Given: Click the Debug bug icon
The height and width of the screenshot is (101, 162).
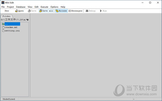Looking at the screenshot, I should tap(87, 11).
